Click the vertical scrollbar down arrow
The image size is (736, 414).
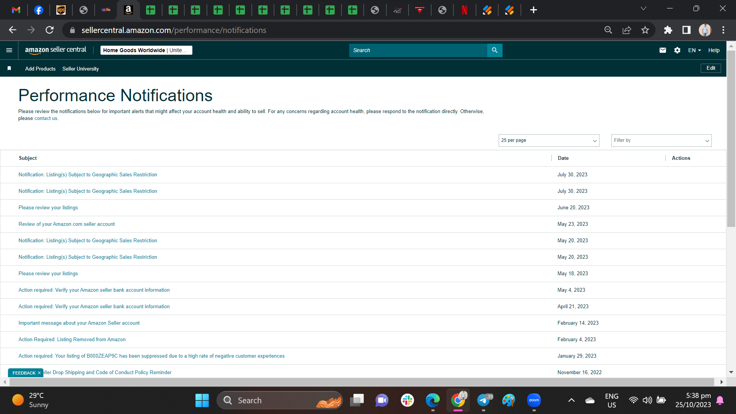click(x=731, y=372)
